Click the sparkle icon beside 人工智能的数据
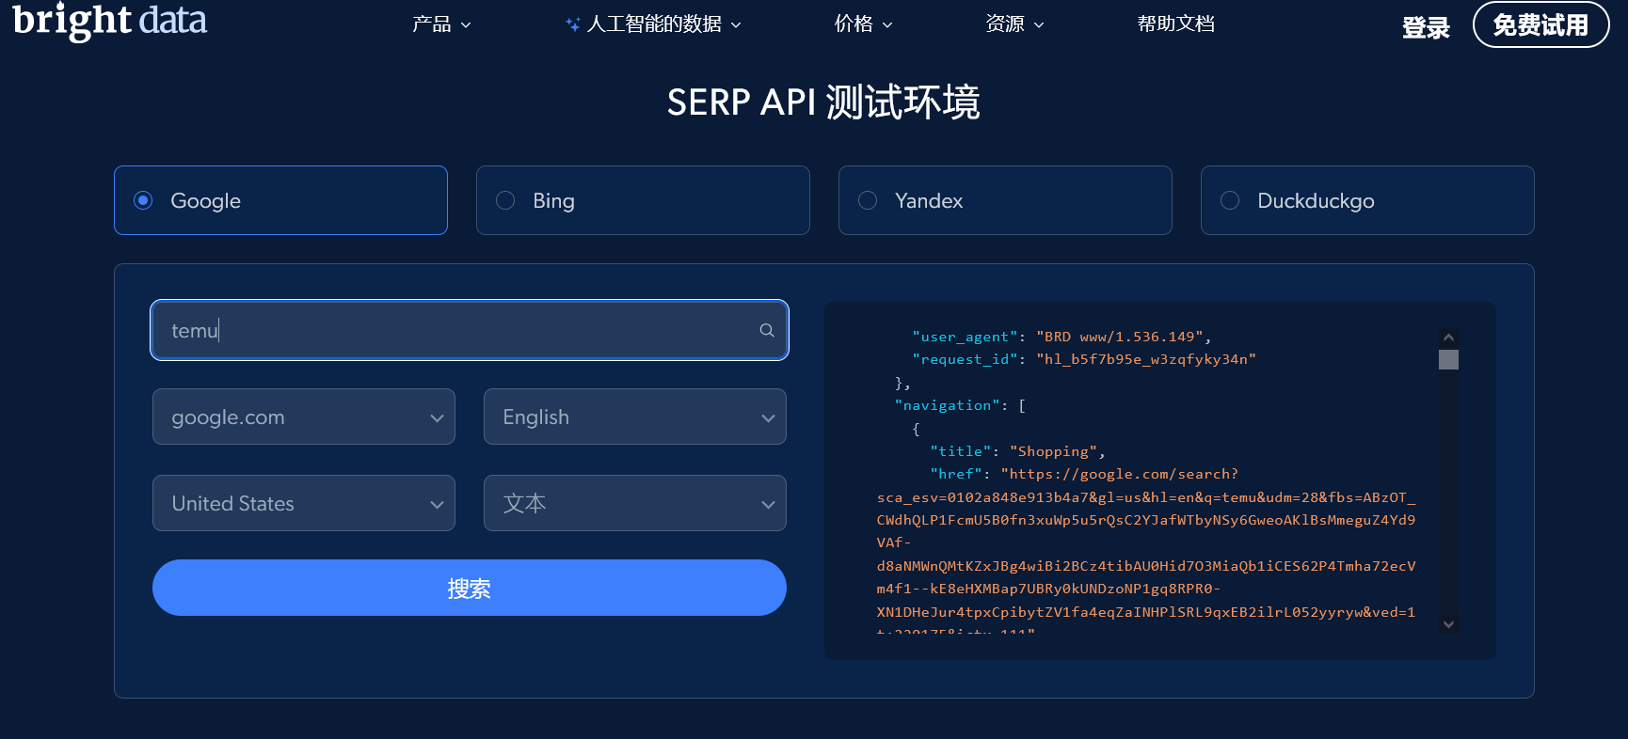This screenshot has width=1628, height=739. click(572, 24)
